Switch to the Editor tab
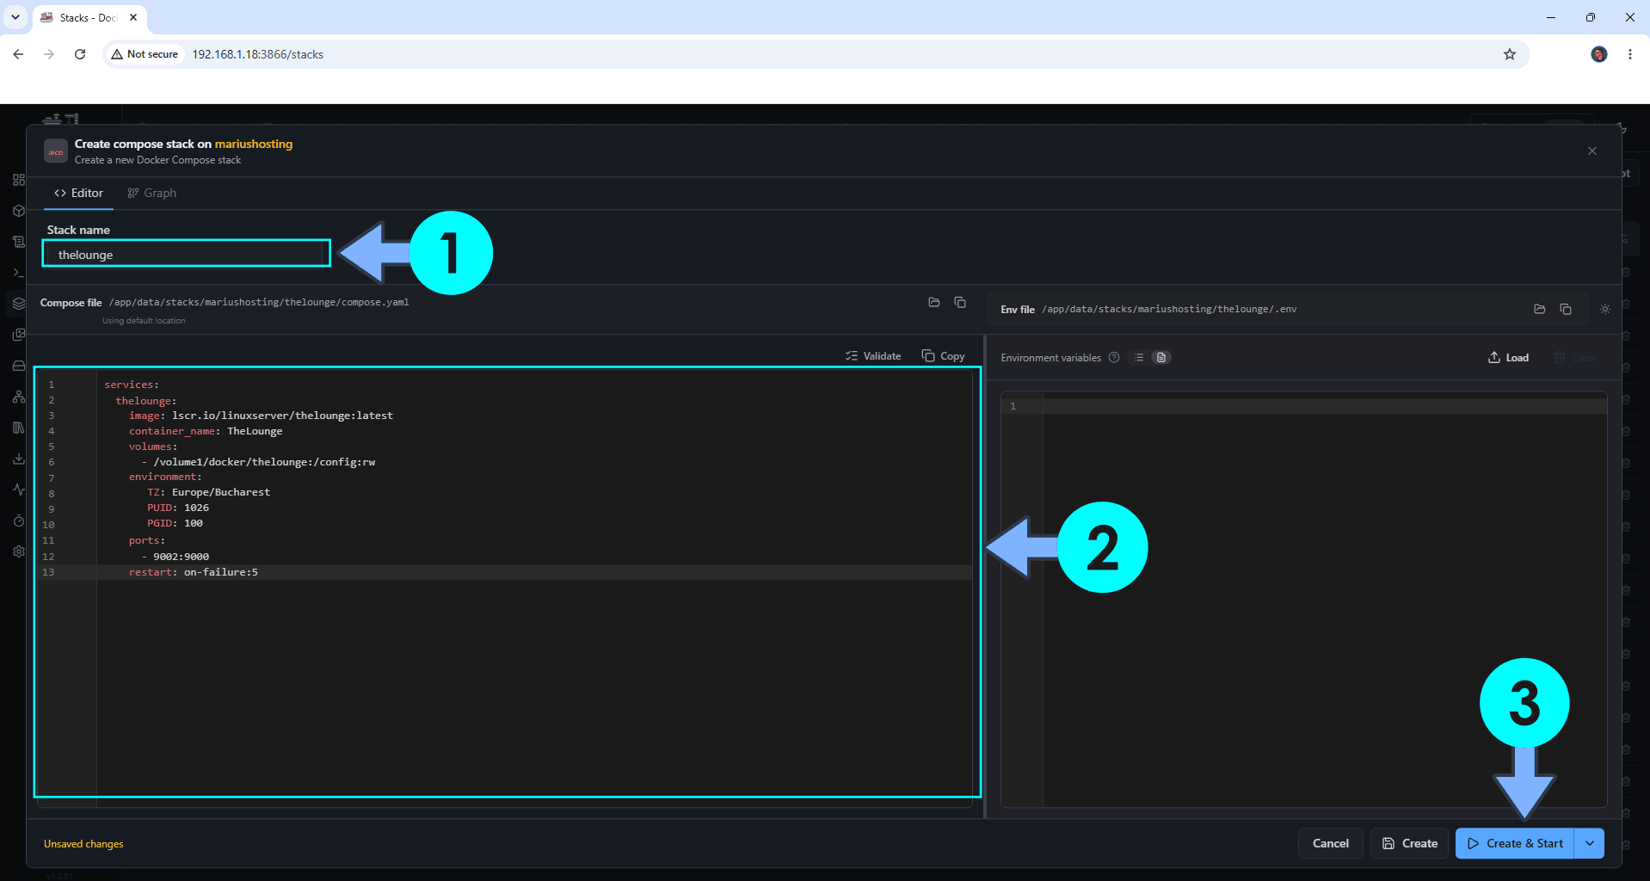Image resolution: width=1650 pixels, height=881 pixels. click(x=78, y=193)
